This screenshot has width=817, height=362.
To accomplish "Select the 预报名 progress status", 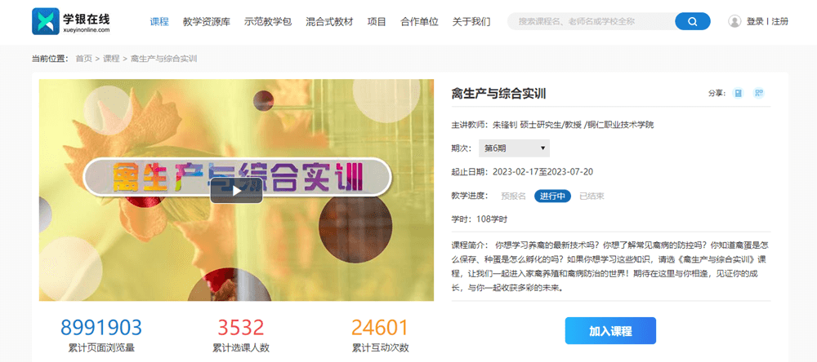I will point(513,196).
